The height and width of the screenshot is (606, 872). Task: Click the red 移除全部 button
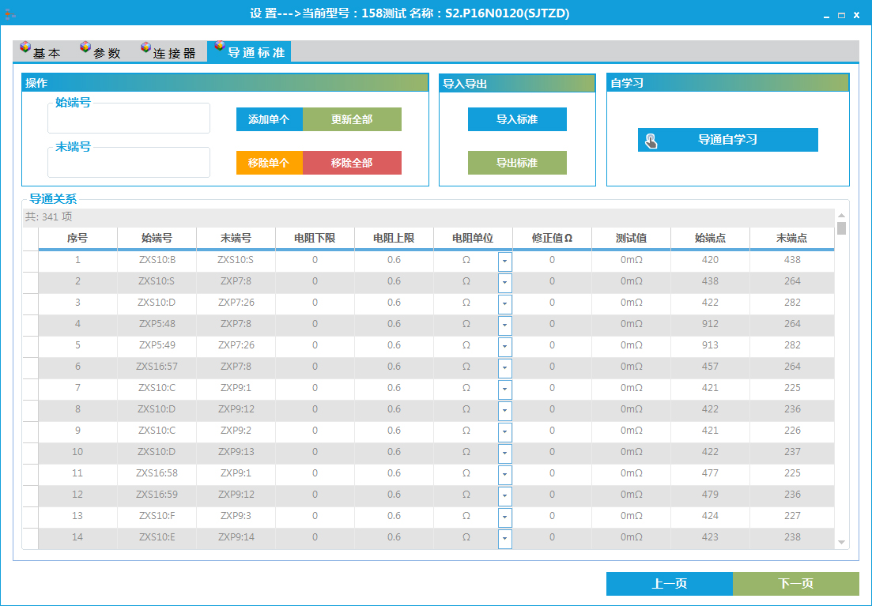352,163
